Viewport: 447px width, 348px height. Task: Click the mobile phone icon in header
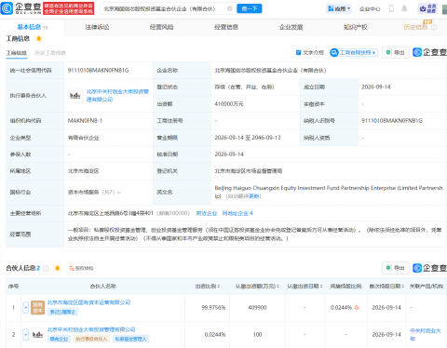(x=391, y=8)
